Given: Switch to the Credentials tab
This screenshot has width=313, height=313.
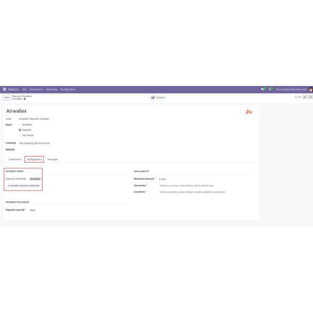Looking at the screenshot, I should (14, 159).
